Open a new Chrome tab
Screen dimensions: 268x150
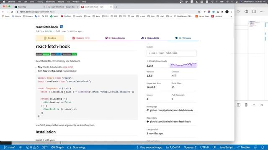coord(116,7)
